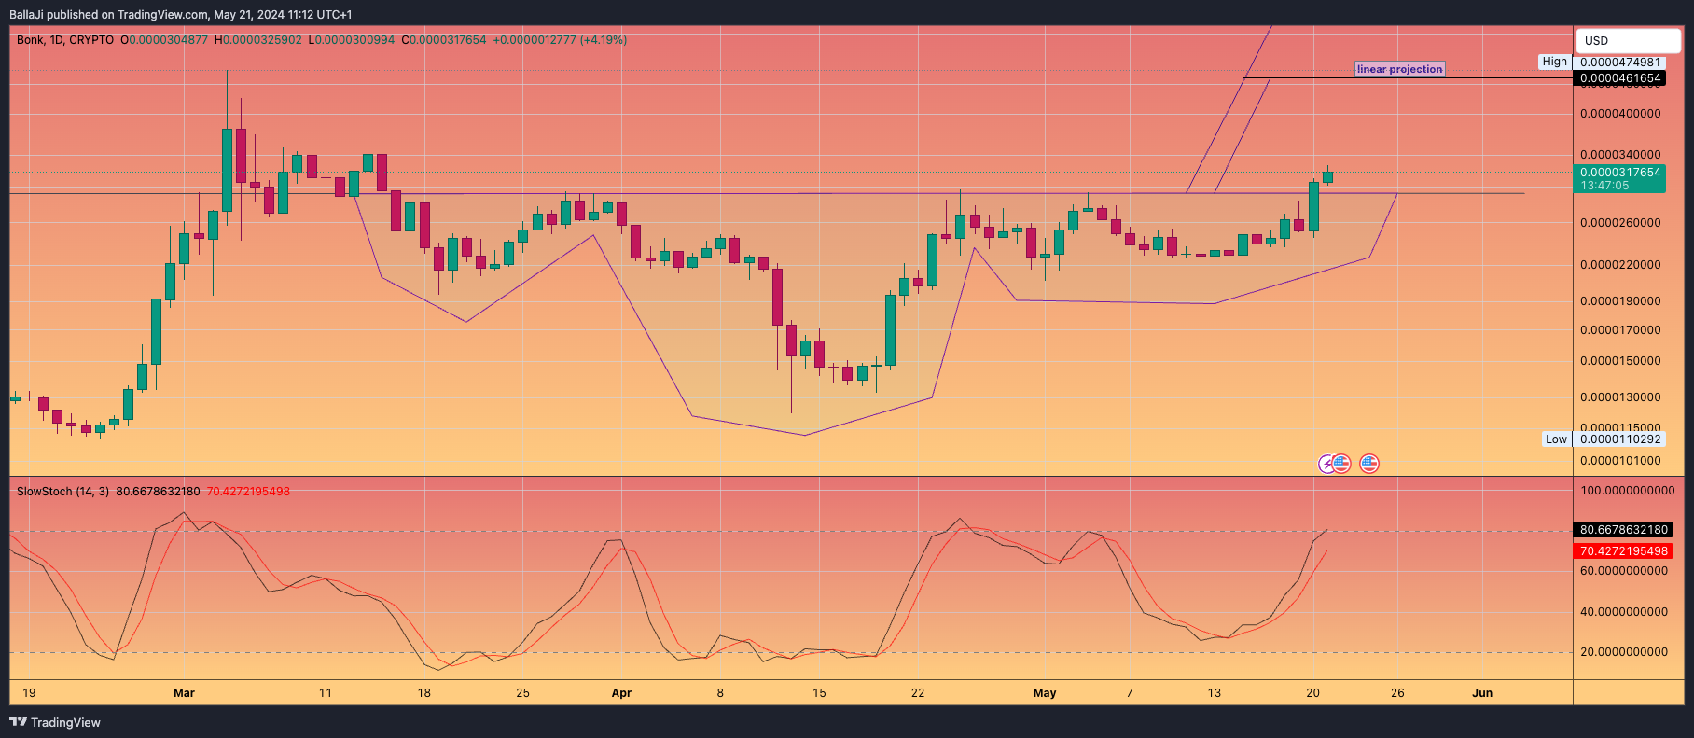Select the high value 0.0000474981
This screenshot has width=1694, height=738.
click(1620, 63)
